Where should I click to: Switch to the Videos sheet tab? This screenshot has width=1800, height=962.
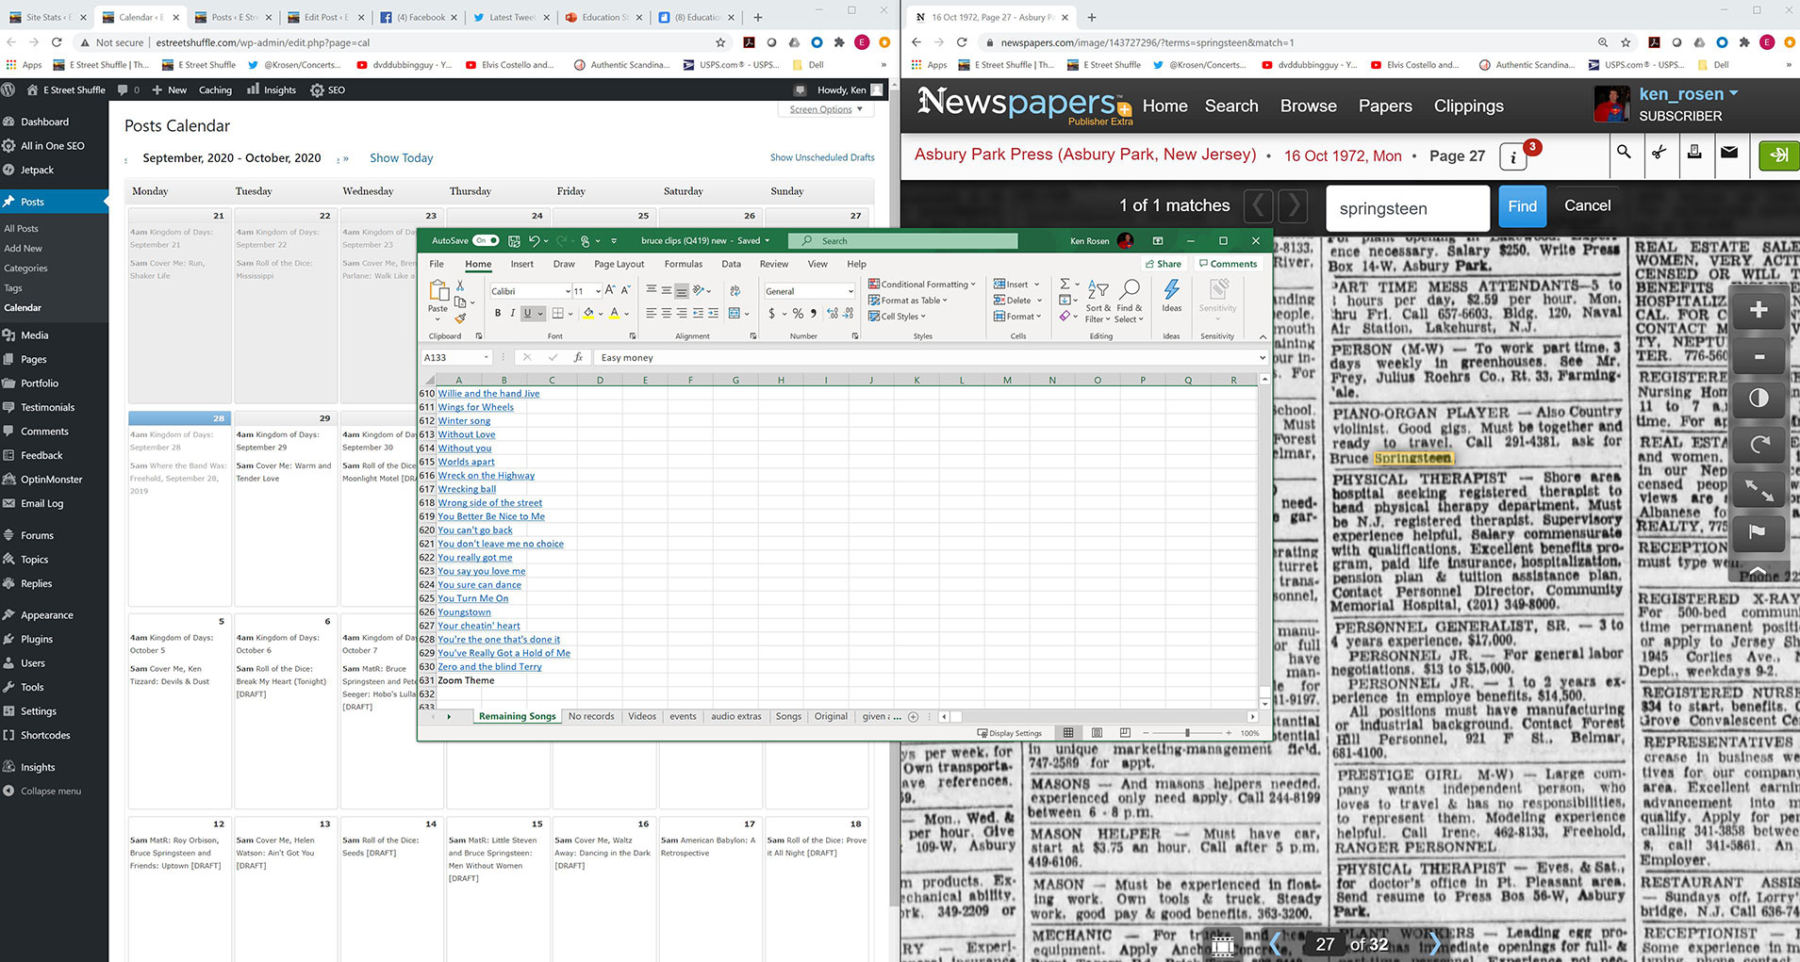pos(642,716)
